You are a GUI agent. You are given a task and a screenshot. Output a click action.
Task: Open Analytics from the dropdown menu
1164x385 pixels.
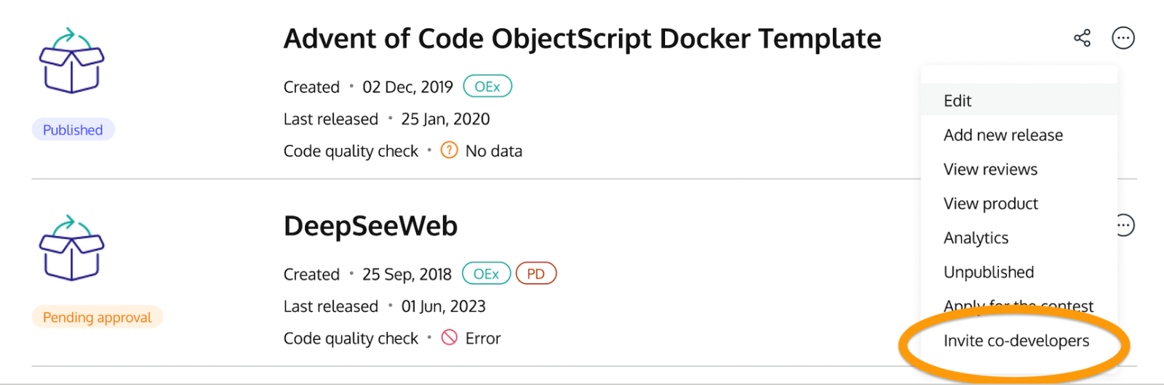point(976,238)
